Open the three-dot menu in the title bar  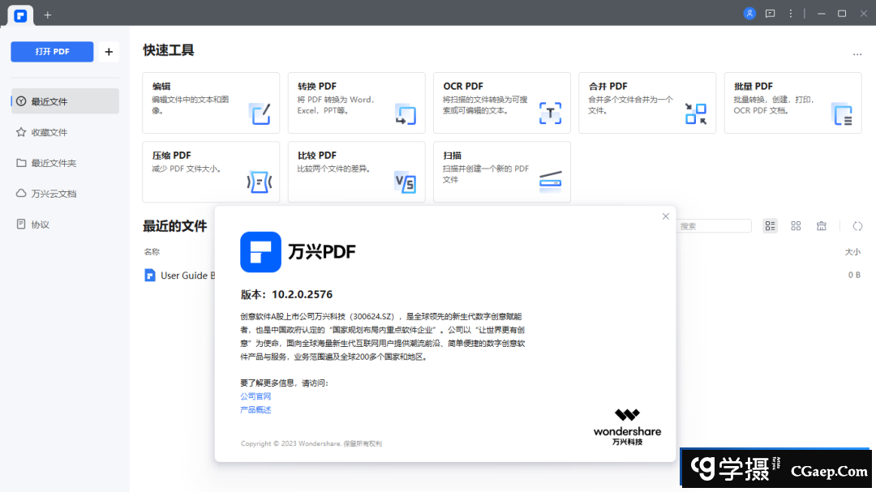tap(790, 13)
